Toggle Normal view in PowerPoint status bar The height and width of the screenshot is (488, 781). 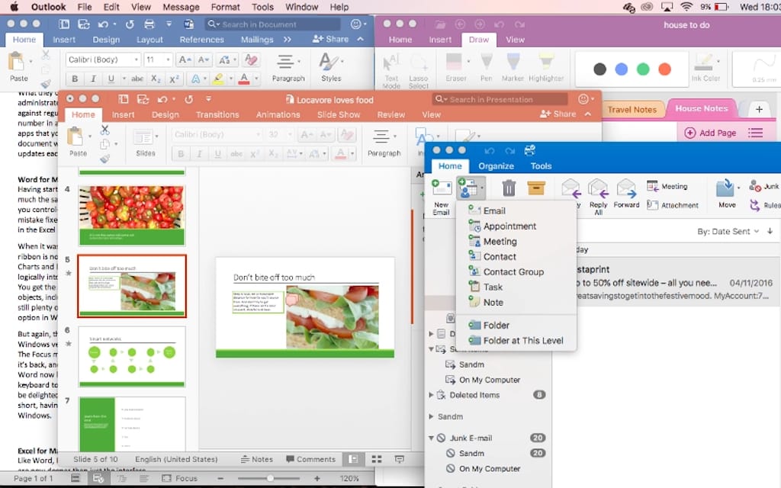point(353,459)
